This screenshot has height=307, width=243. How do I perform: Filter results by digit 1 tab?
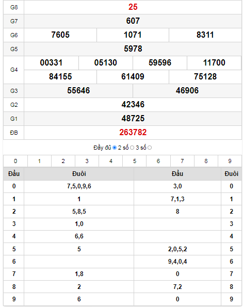pos(39,161)
